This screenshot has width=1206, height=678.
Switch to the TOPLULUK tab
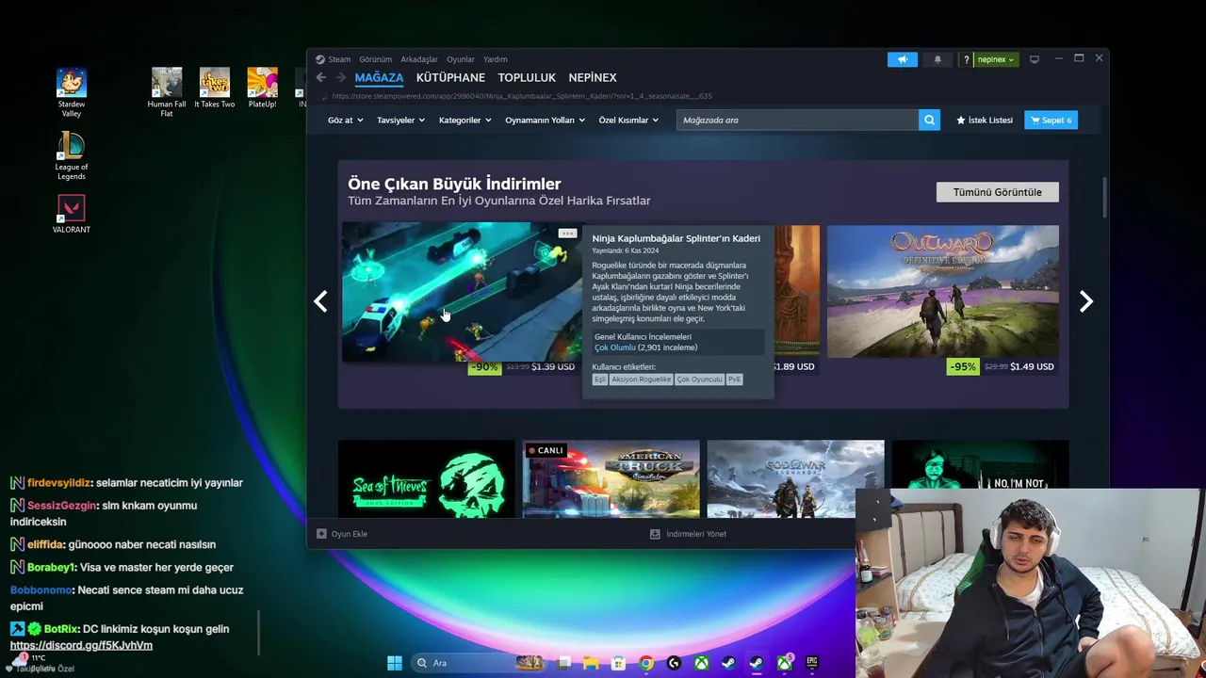point(527,78)
